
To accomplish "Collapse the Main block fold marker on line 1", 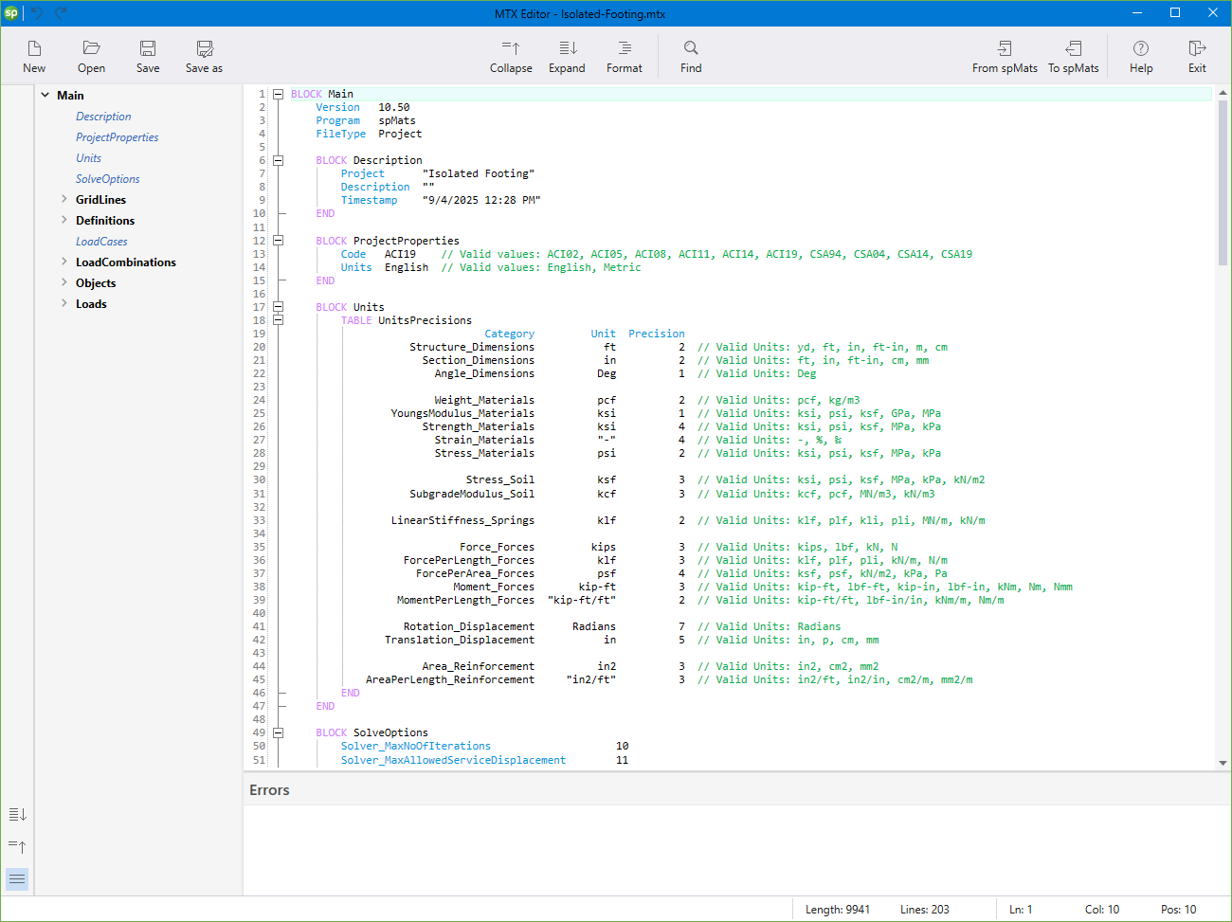I will [278, 94].
